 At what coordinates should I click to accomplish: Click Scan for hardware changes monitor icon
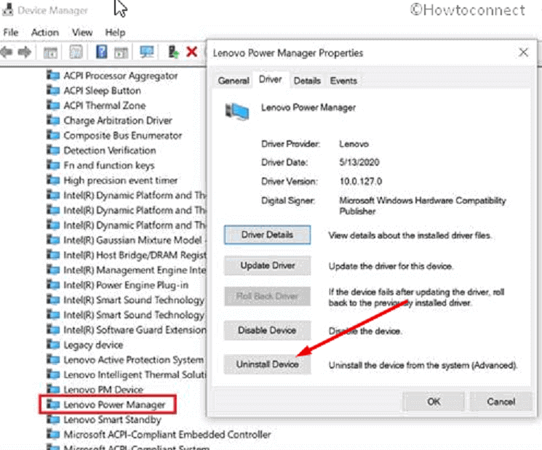pyautogui.click(x=146, y=52)
